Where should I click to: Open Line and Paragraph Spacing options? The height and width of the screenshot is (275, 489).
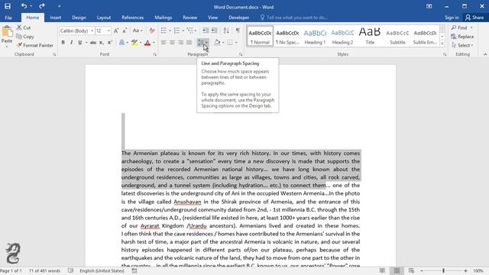[x=202, y=43]
